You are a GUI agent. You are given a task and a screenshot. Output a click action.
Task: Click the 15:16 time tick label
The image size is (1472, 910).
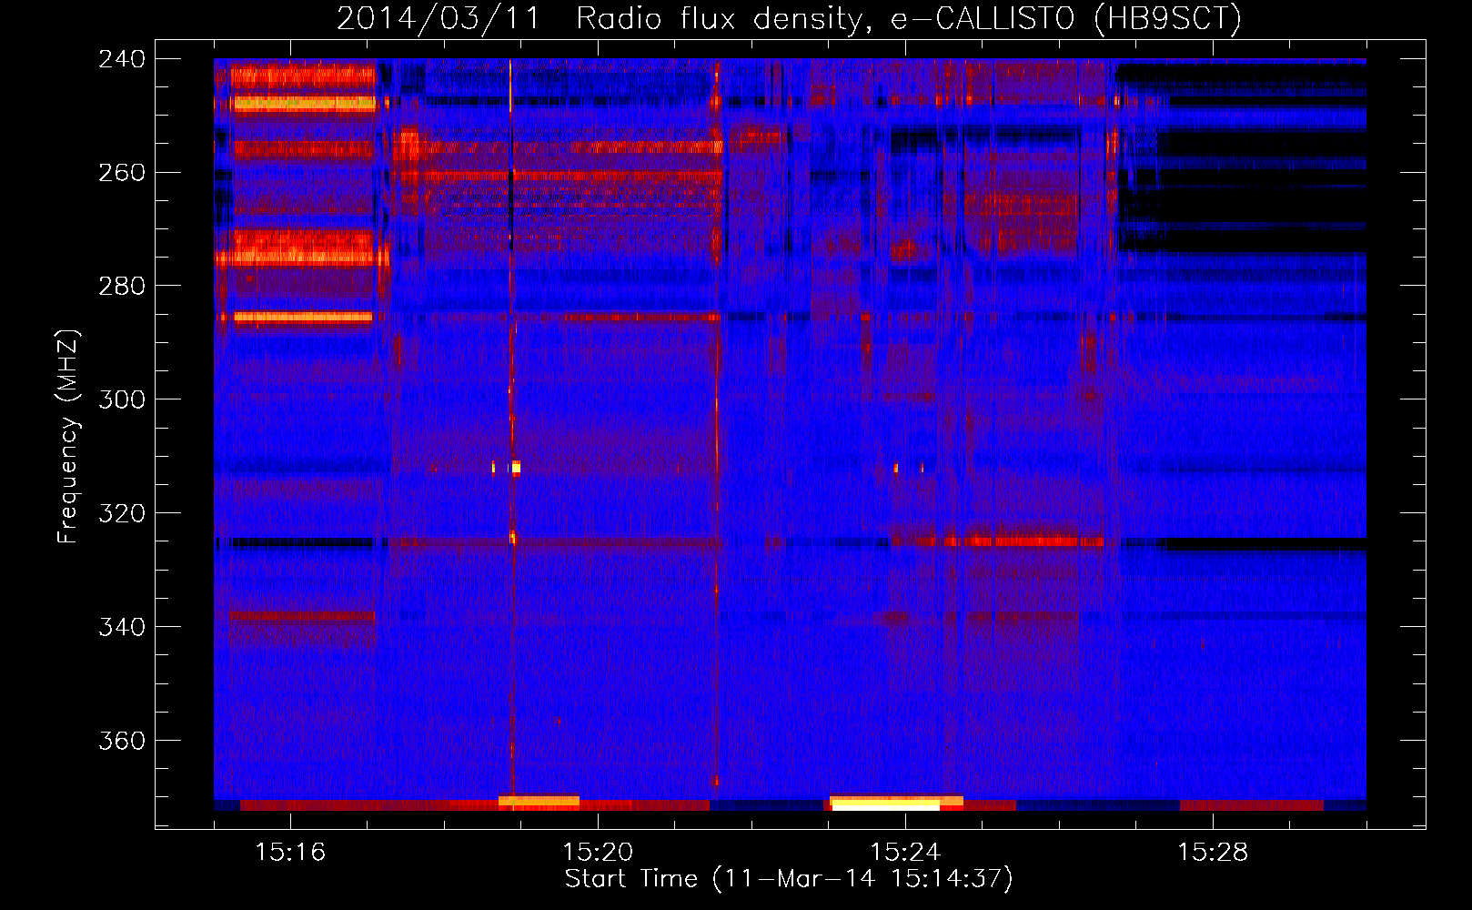point(290,853)
